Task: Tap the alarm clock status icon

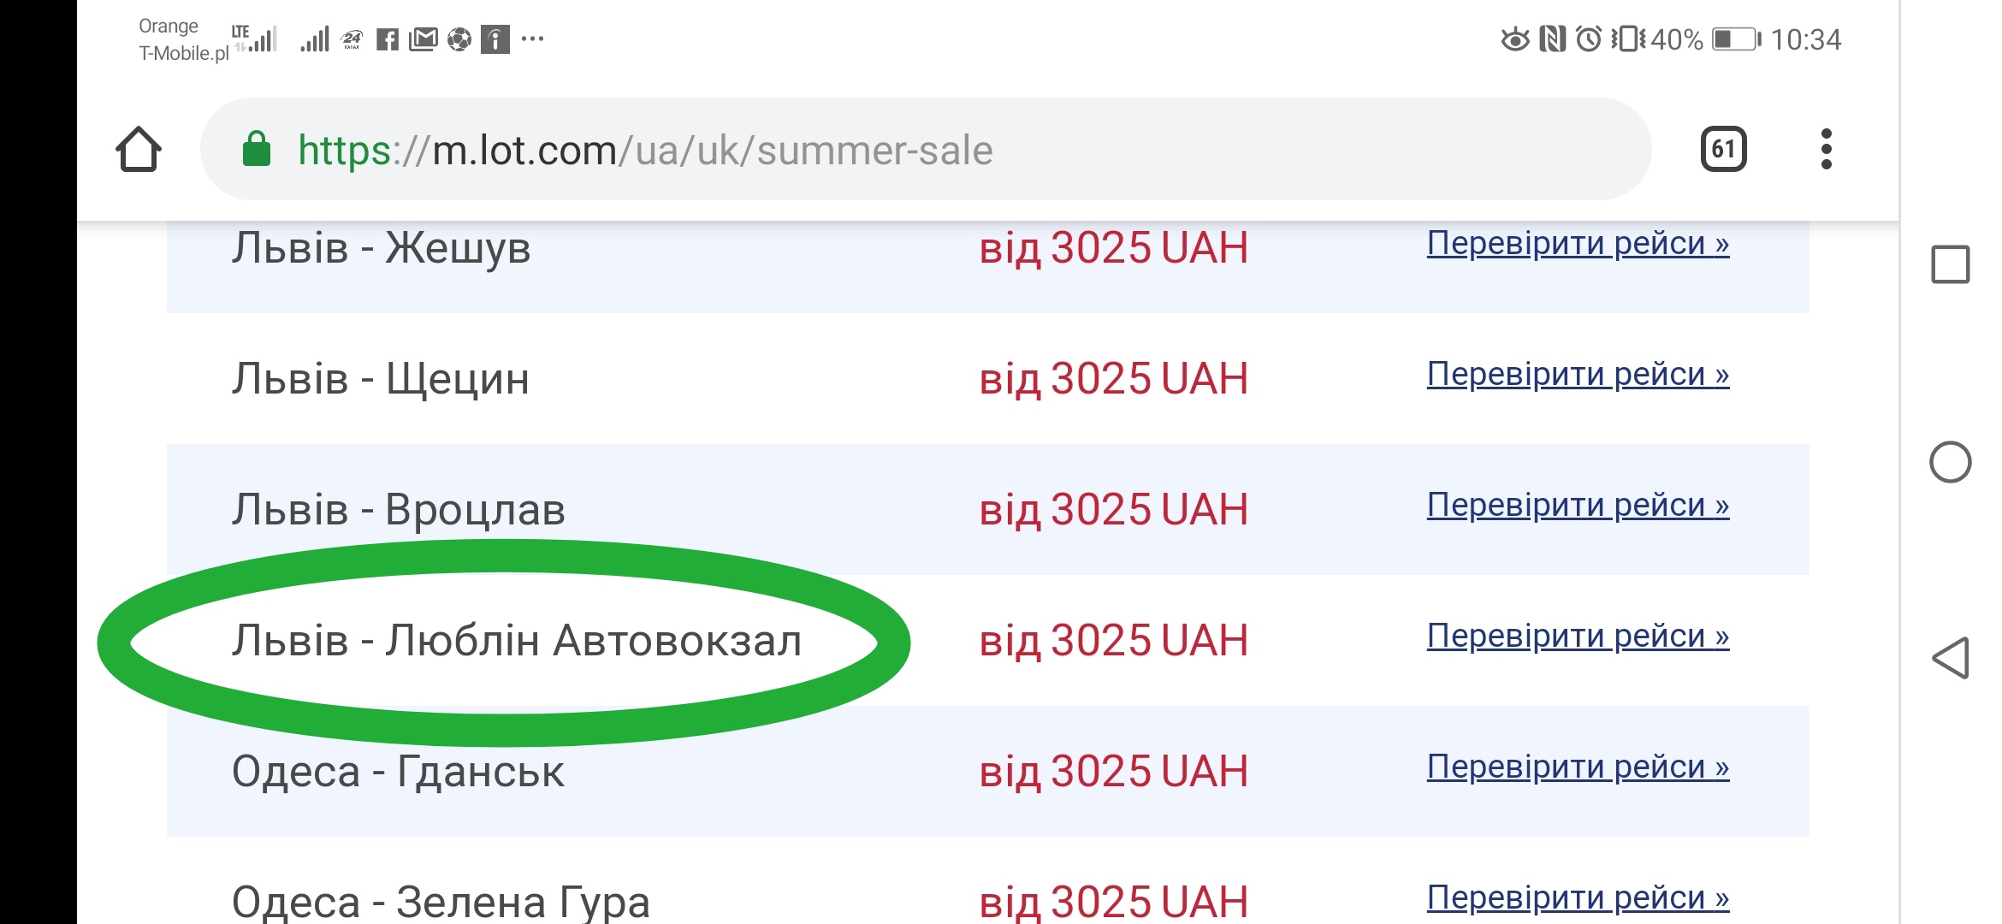Action: pos(1589,39)
